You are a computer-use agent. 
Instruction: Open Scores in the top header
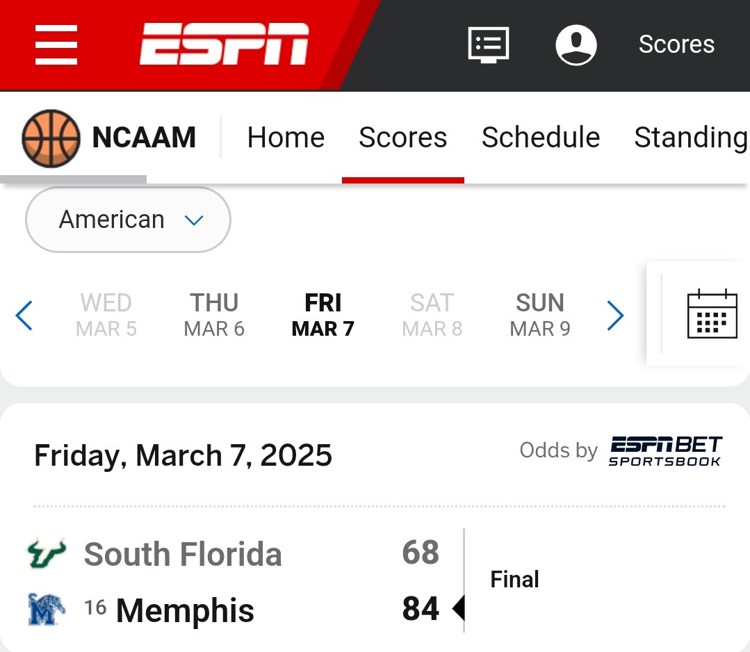pos(676,44)
